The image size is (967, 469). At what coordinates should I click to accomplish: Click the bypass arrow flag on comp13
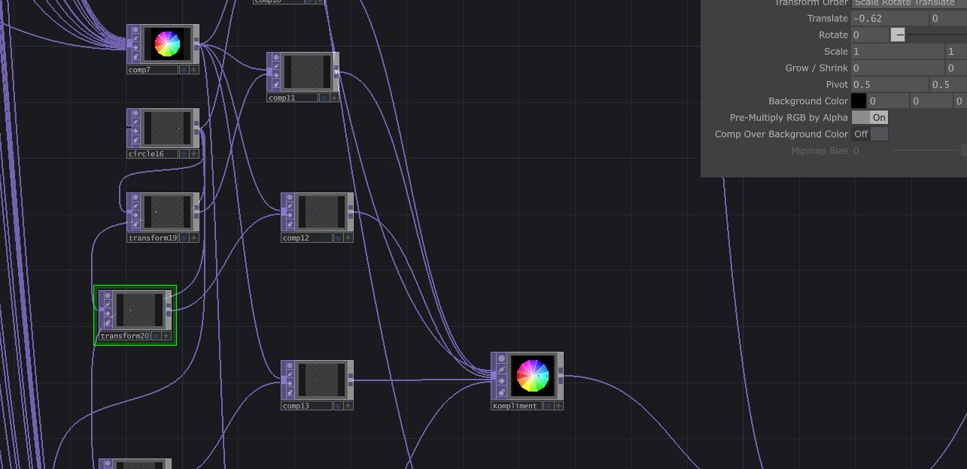[290, 383]
